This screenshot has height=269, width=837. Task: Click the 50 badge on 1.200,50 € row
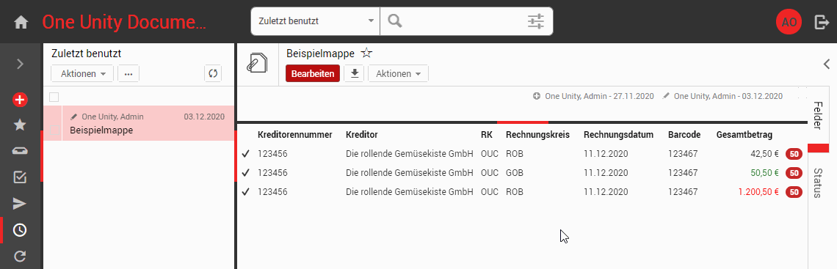pos(794,192)
